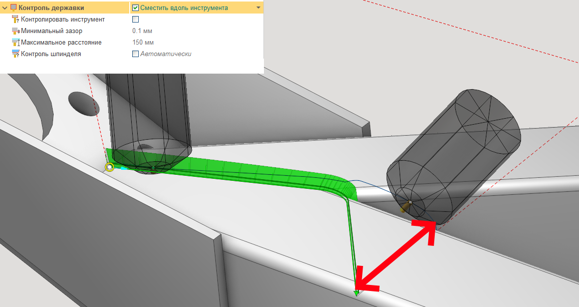Enable the Контролировать инструмент checkbox
Image resolution: width=579 pixels, height=307 pixels.
(135, 19)
